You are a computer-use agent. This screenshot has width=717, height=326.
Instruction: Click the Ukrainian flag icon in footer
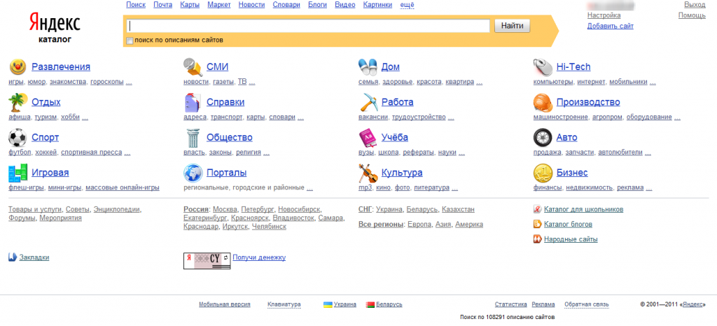coord(328,304)
